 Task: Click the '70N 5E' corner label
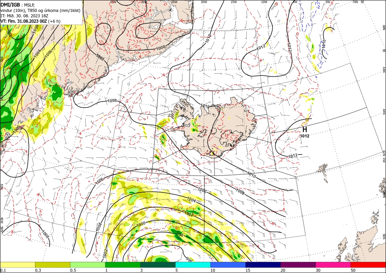(x=358, y=2)
